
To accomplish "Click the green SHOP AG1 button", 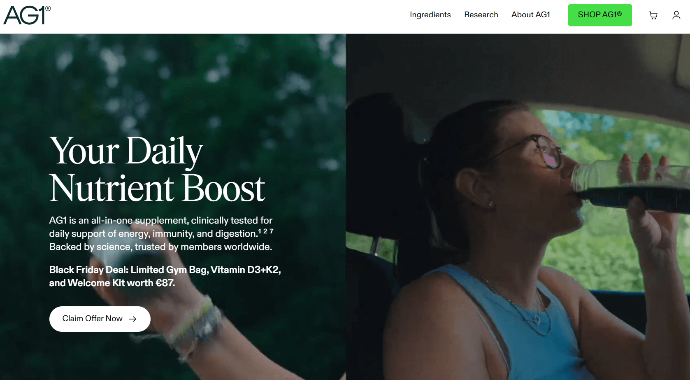I will [x=599, y=15].
